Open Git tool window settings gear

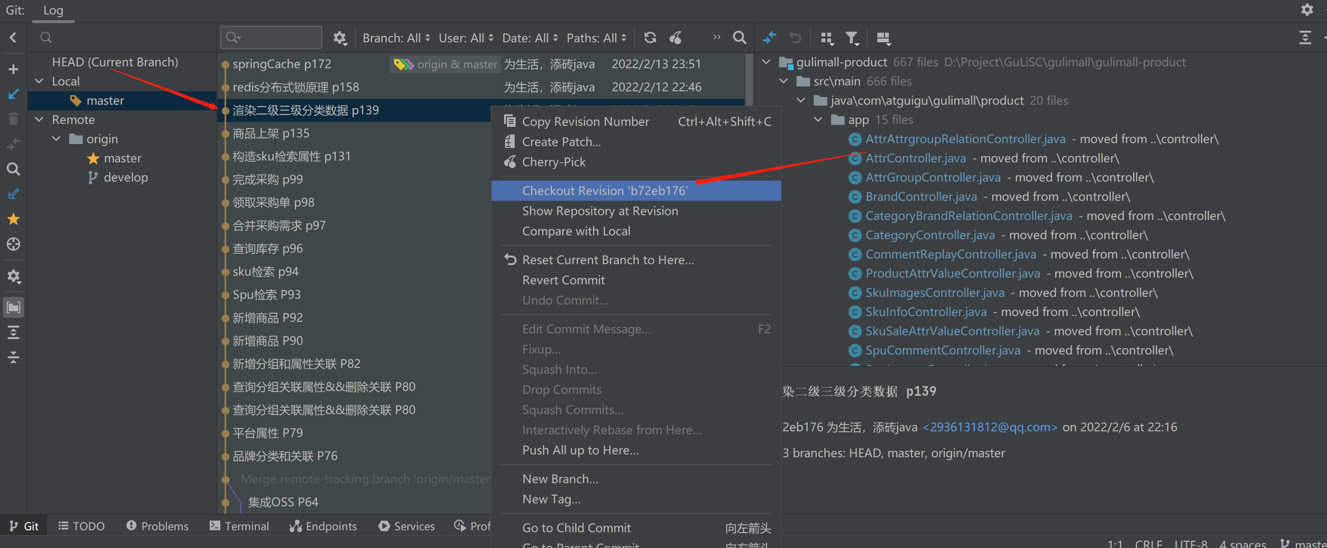[x=1307, y=10]
